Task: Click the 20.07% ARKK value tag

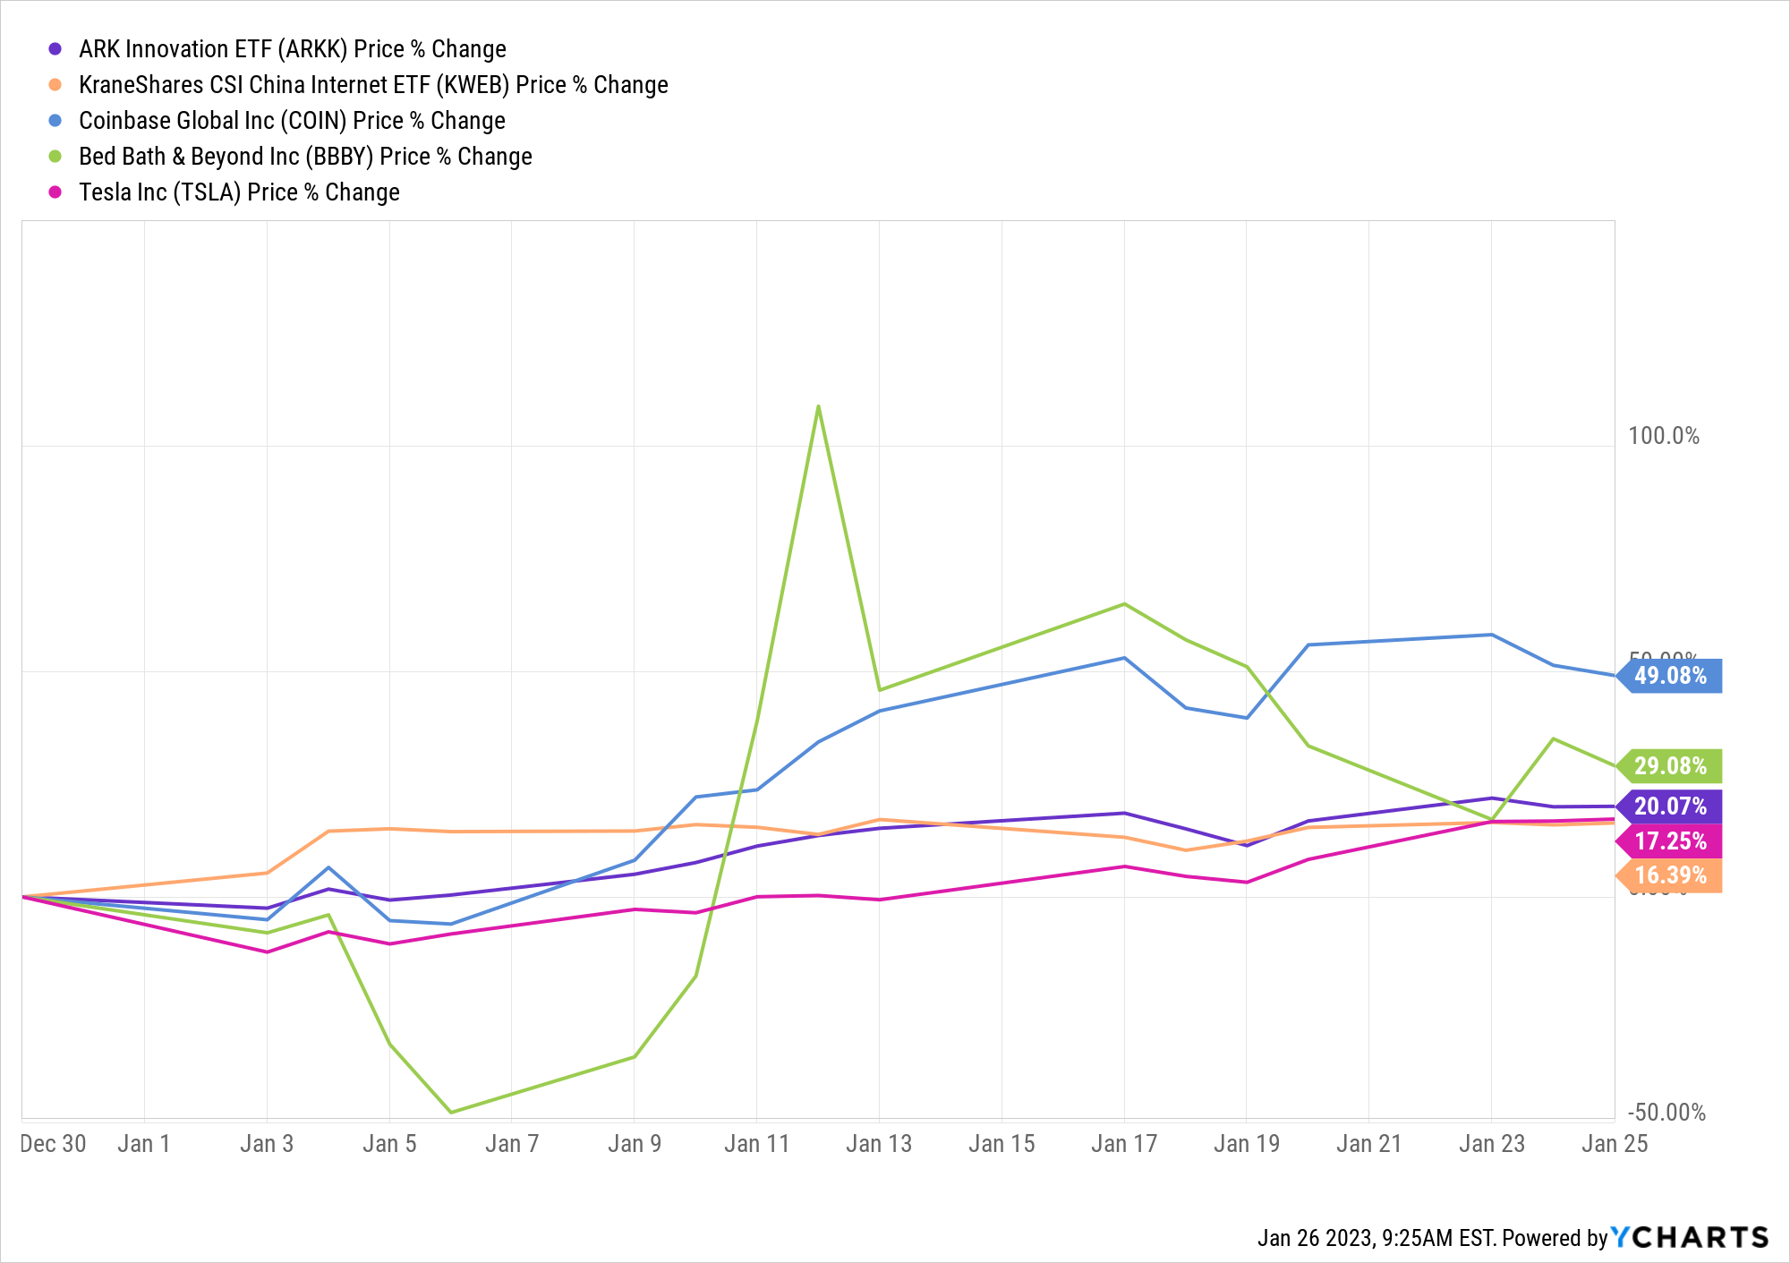Action: (x=1669, y=806)
